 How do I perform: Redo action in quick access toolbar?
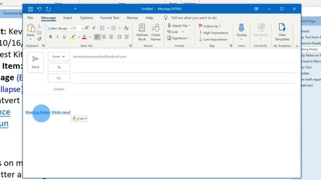(48, 9)
